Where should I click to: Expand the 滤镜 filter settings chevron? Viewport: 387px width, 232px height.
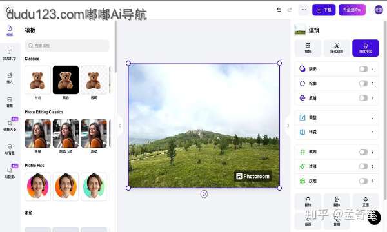[x=372, y=166]
